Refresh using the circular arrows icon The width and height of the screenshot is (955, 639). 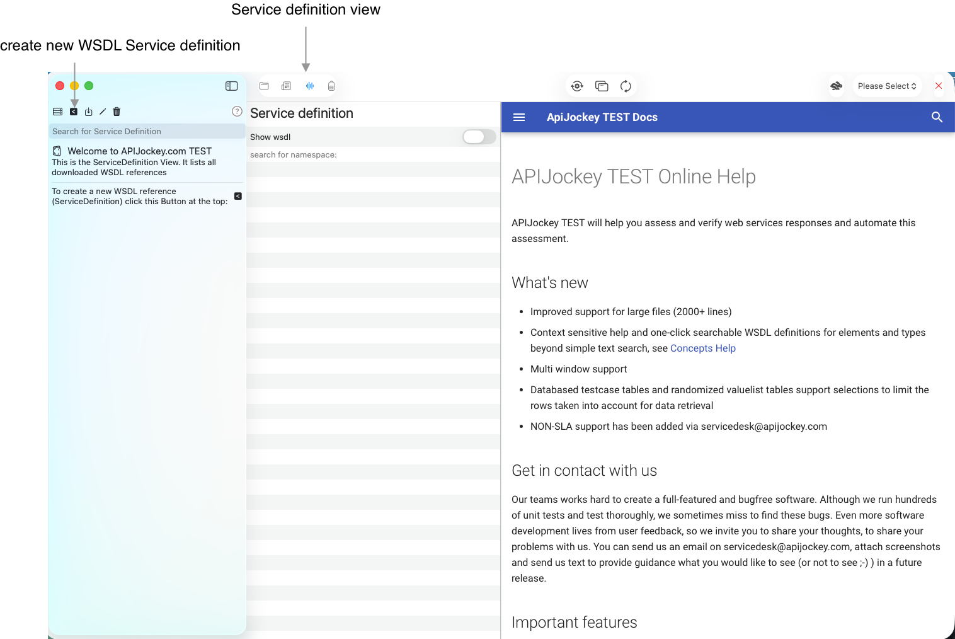point(626,86)
